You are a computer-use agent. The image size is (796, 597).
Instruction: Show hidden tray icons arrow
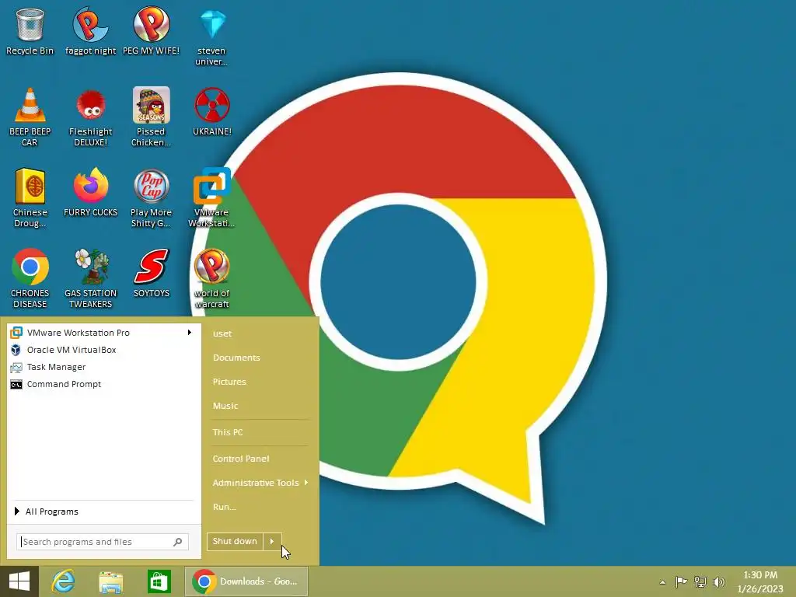pyautogui.click(x=662, y=582)
